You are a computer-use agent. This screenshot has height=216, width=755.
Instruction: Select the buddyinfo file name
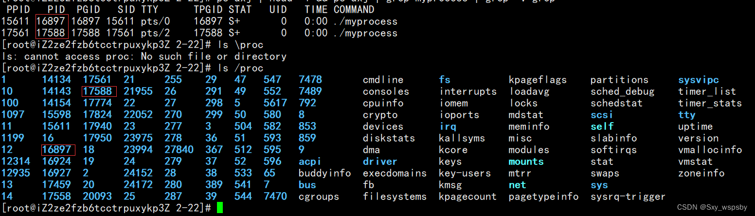tap(324, 173)
